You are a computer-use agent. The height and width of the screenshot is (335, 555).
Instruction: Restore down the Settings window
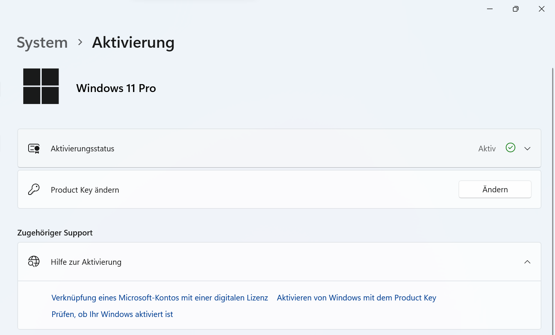coord(516,9)
